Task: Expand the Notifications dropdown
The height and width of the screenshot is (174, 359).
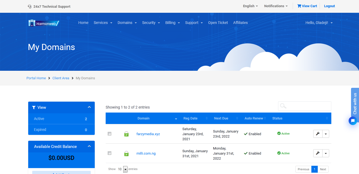Action: pos(276,6)
